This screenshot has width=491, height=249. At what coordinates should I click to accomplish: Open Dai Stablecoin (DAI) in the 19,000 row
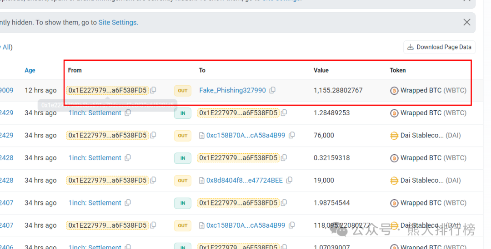pos(431,180)
